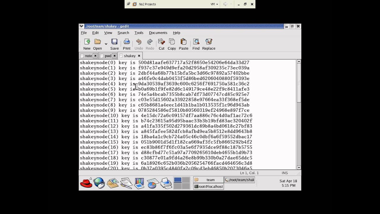The width and height of the screenshot is (380, 214).
Task: Open the Help menu
Action: pos(176,33)
